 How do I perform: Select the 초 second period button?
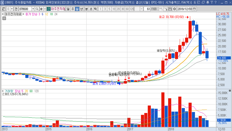click(x=91, y=9)
